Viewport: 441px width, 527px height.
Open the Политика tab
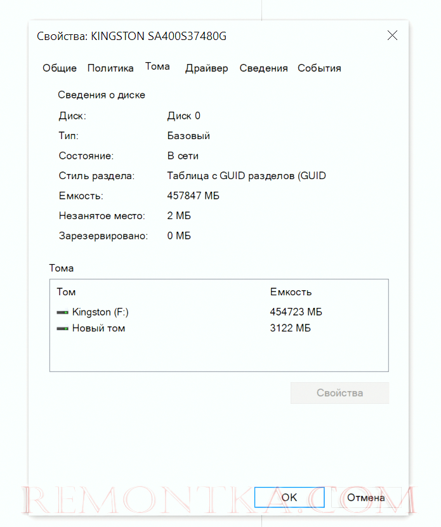point(110,68)
